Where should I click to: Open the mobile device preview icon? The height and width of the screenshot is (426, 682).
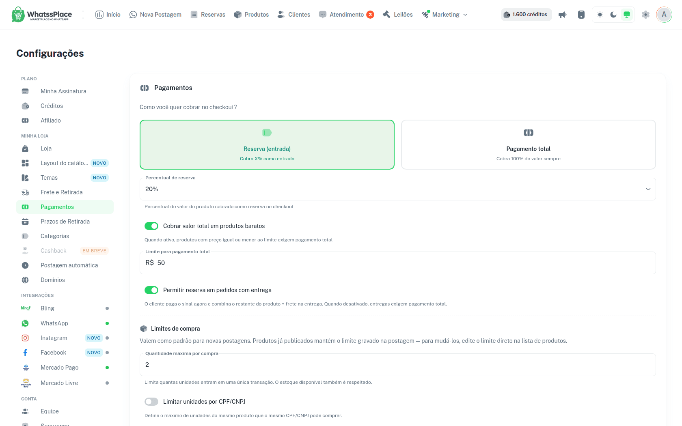581,15
